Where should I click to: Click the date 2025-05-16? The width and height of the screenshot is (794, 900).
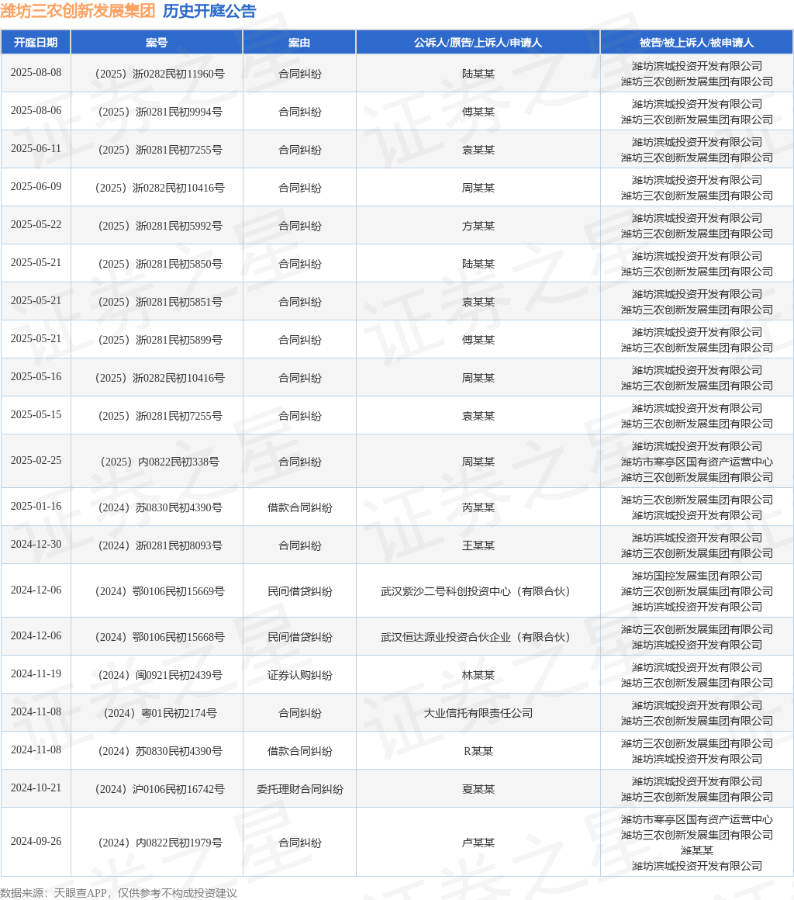pyautogui.click(x=36, y=377)
